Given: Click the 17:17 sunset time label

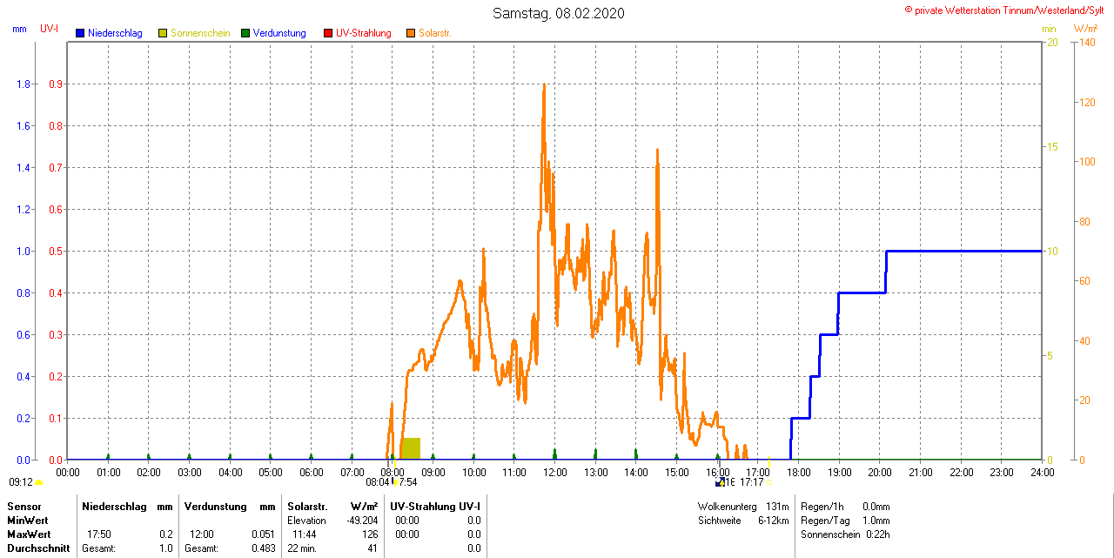Looking at the screenshot, I should coord(752,482).
